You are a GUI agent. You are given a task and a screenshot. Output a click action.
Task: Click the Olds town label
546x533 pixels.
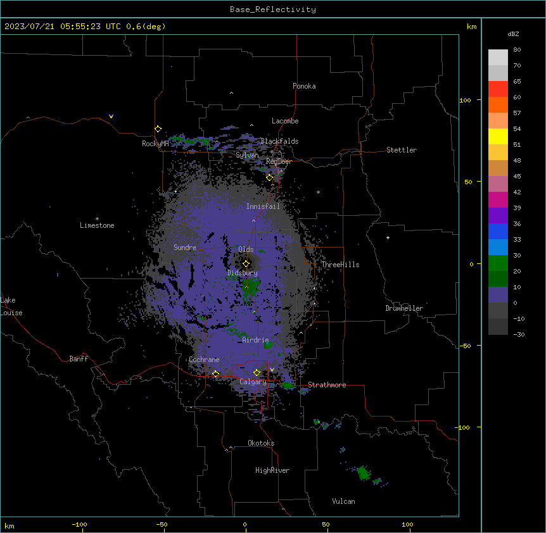pyautogui.click(x=246, y=249)
